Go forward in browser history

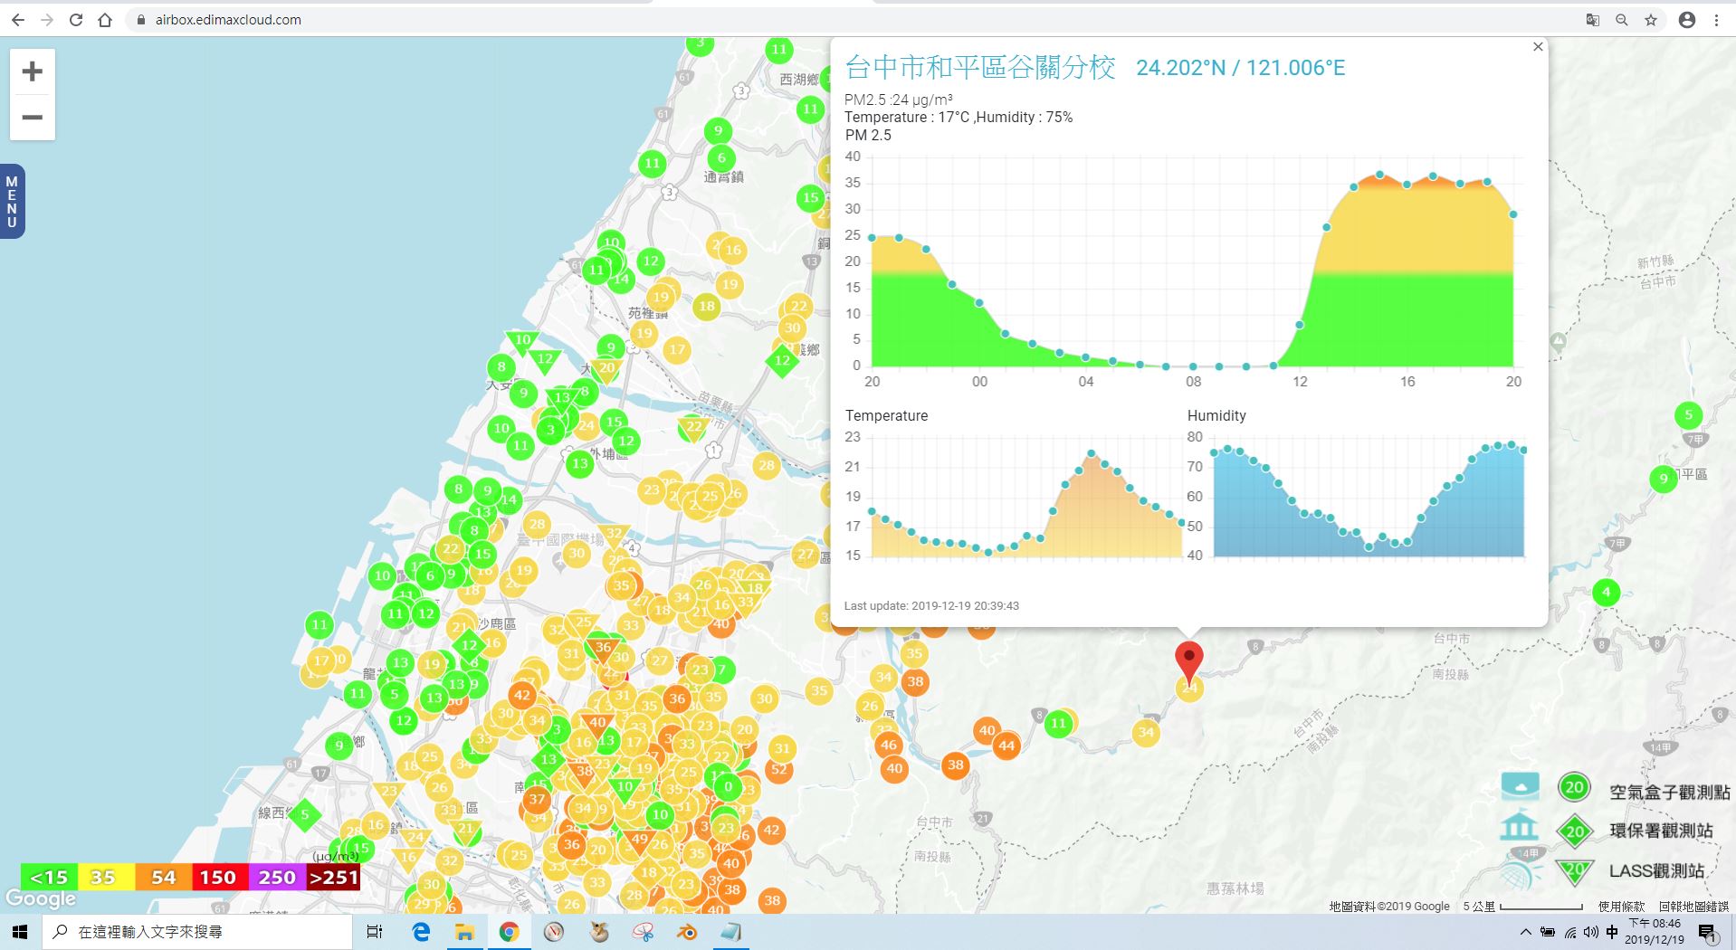pos(47,20)
